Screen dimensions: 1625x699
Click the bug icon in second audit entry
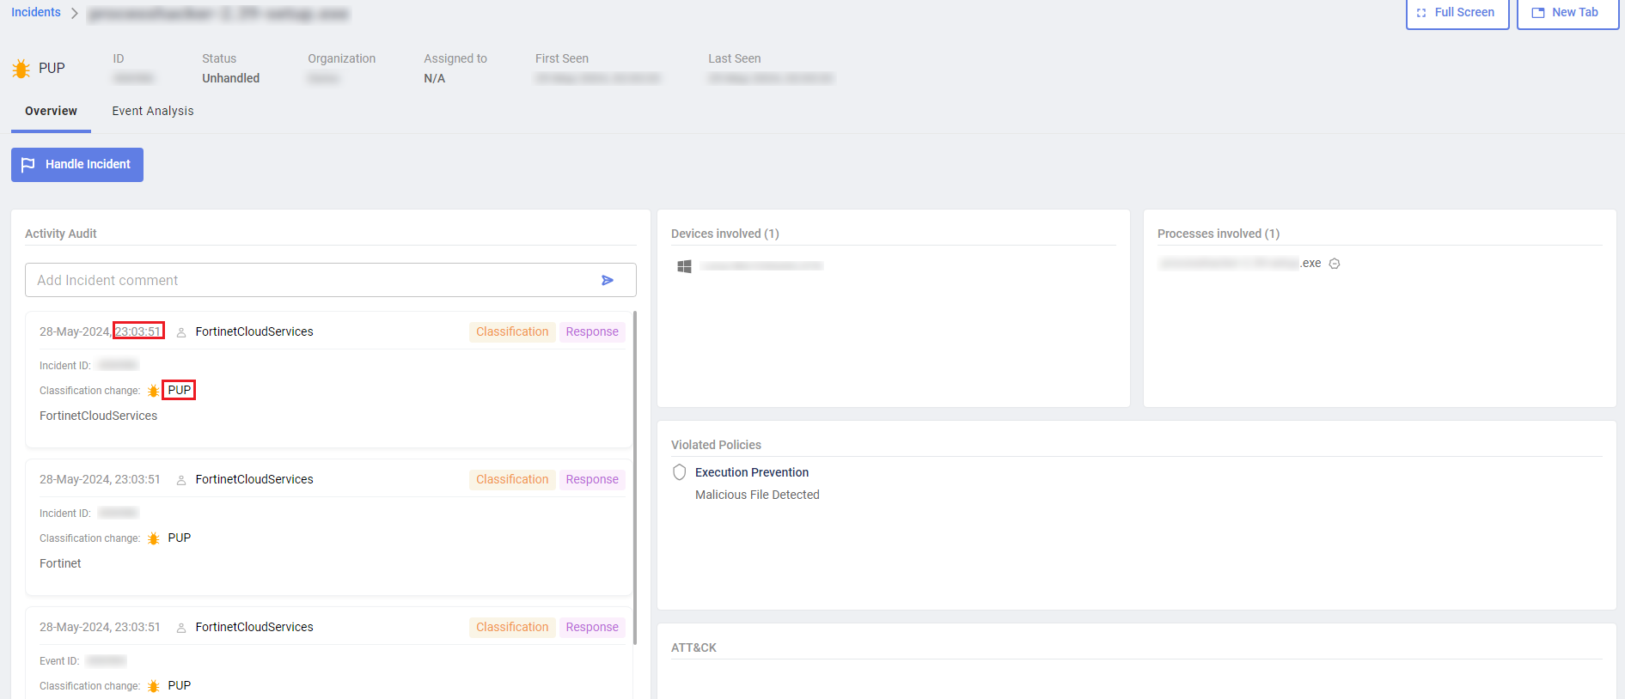pos(154,538)
